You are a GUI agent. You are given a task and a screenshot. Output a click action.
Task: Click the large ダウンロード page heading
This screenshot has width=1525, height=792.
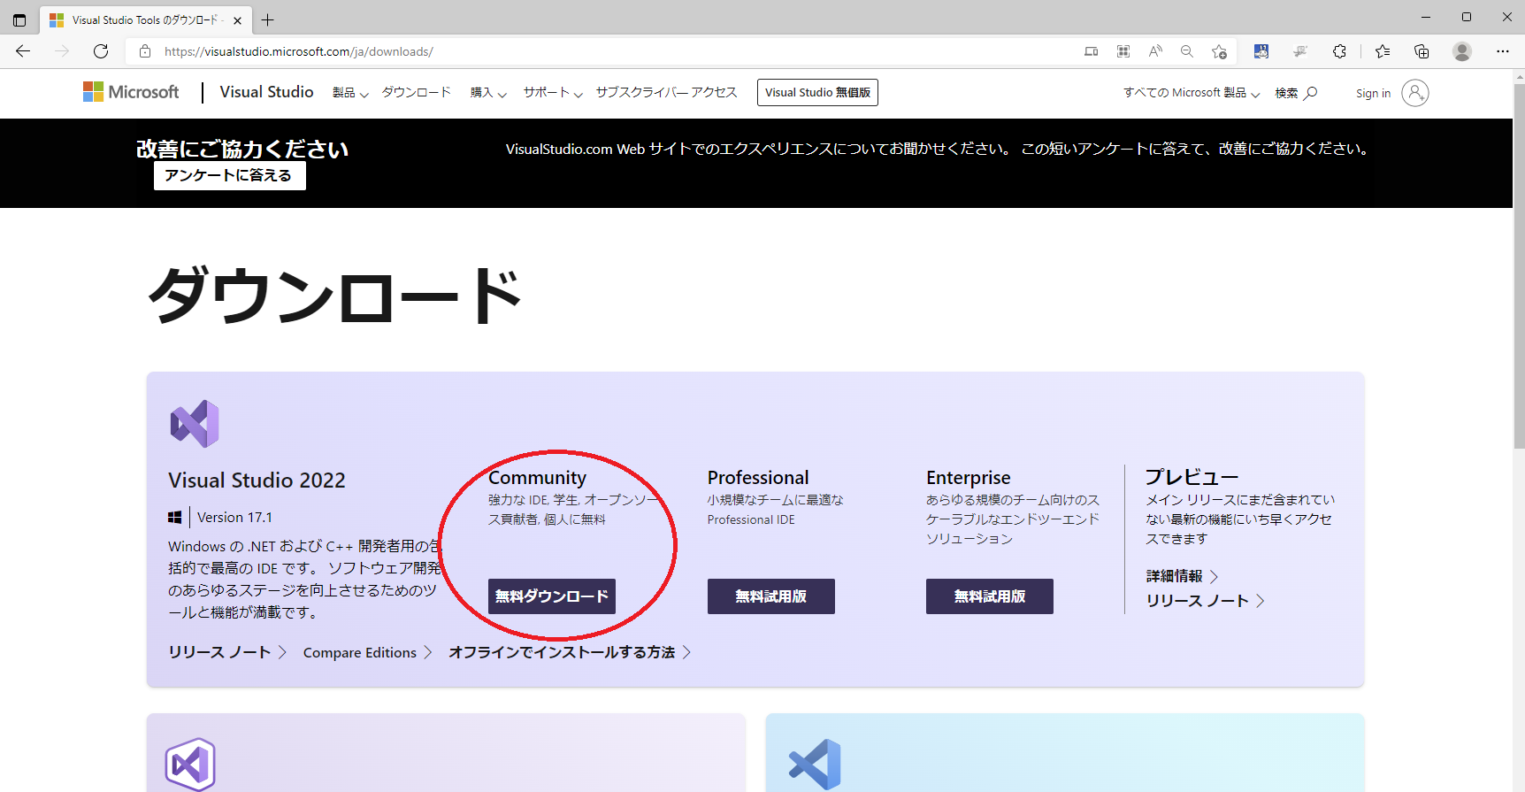click(x=335, y=295)
